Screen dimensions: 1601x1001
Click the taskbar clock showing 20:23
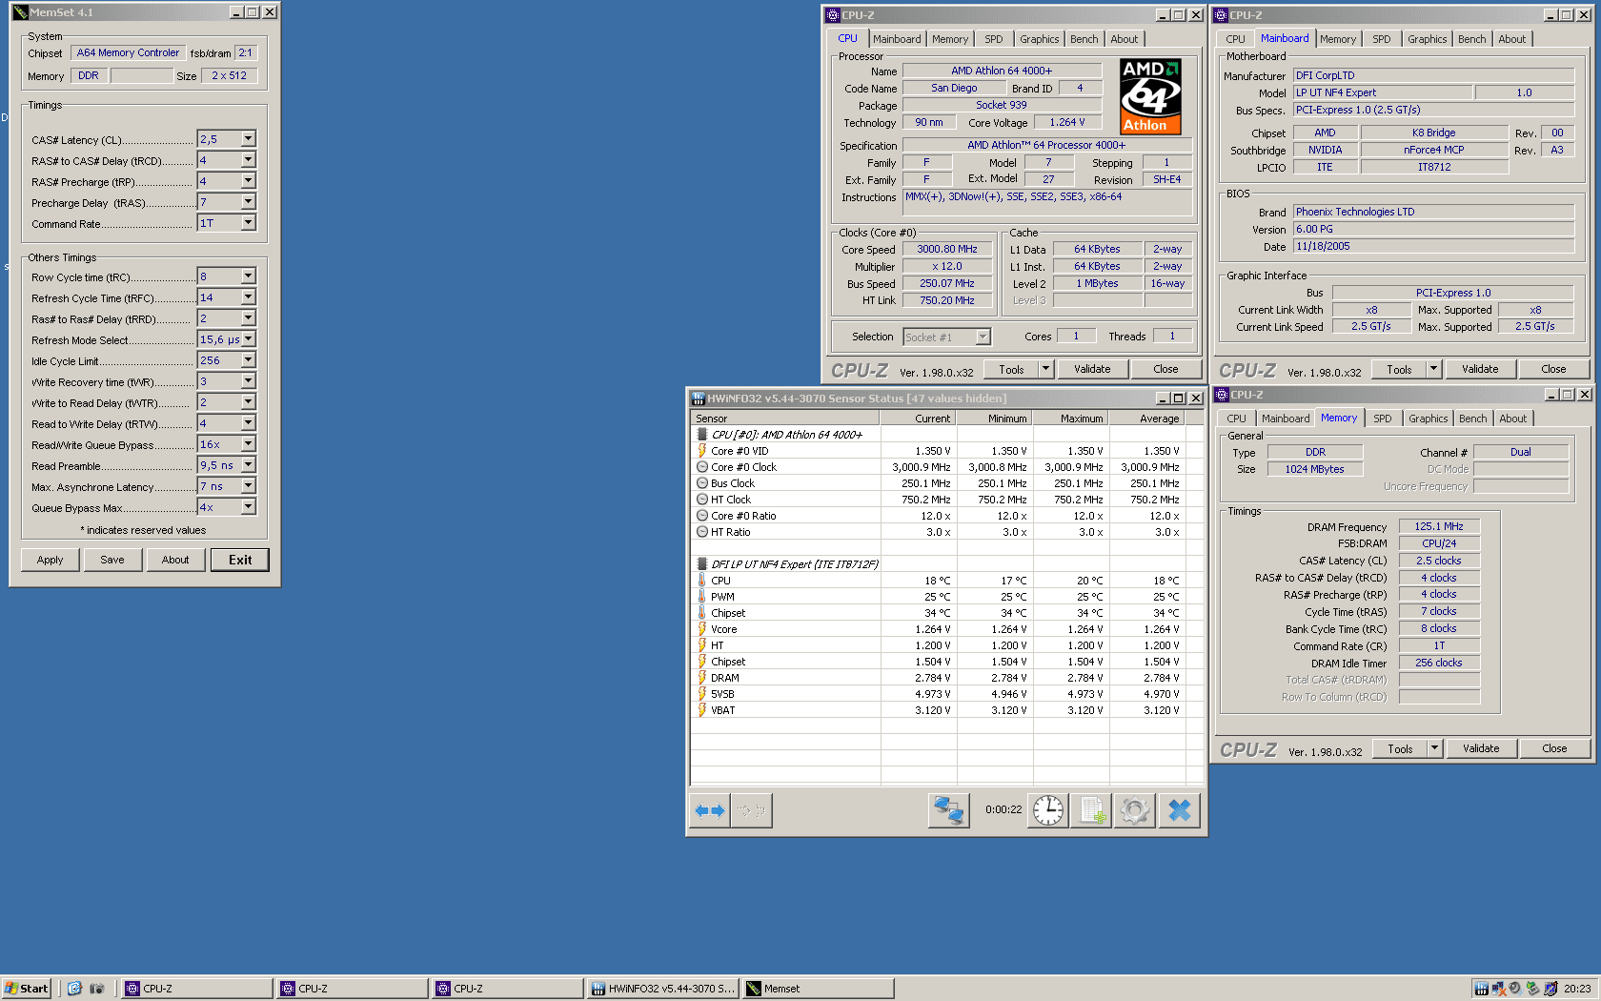click(x=1577, y=989)
